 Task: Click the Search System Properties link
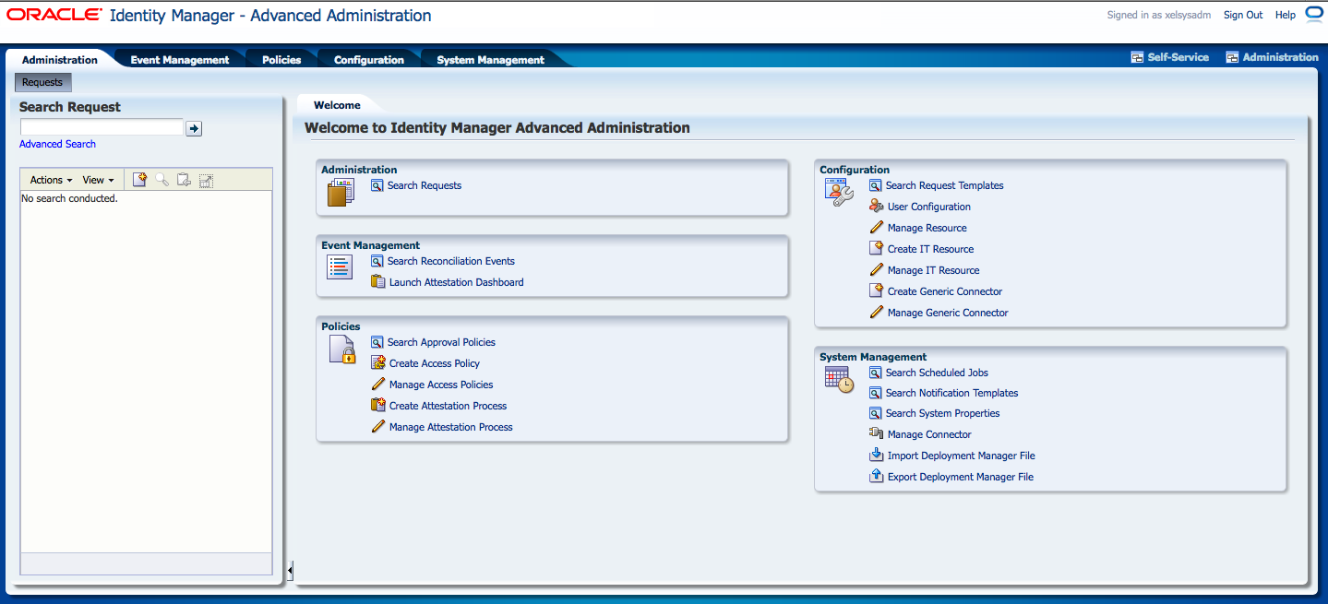(942, 413)
